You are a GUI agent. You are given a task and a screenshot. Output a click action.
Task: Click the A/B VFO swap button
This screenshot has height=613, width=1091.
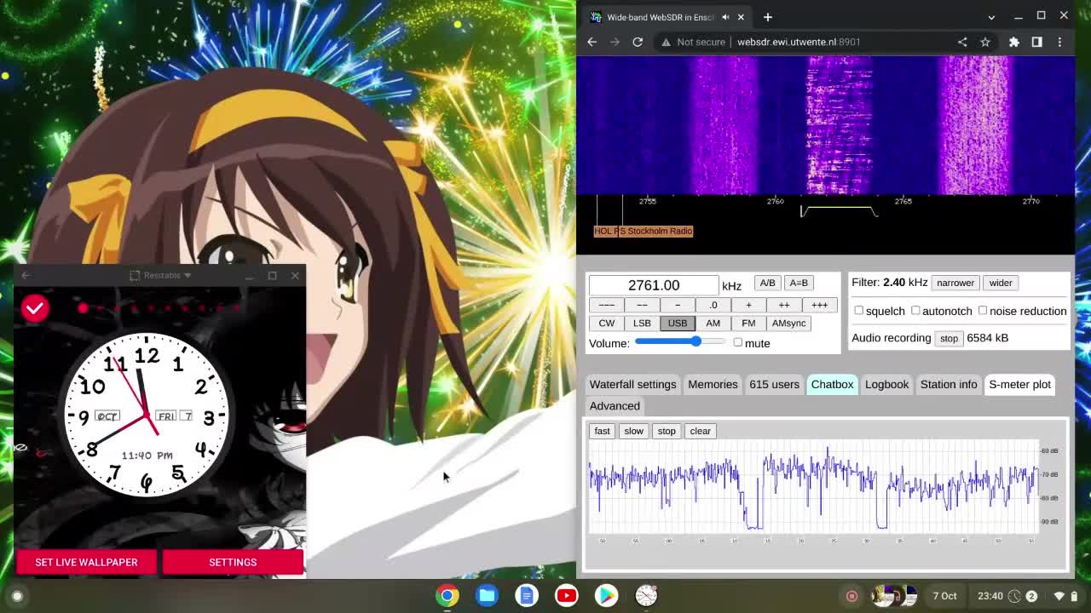click(x=767, y=283)
